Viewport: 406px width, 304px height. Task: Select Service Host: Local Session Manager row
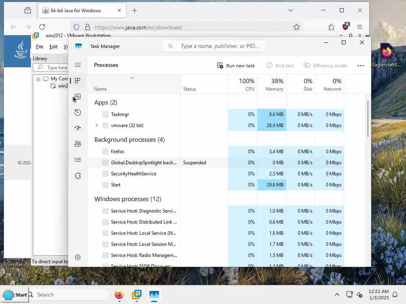[x=216, y=244]
